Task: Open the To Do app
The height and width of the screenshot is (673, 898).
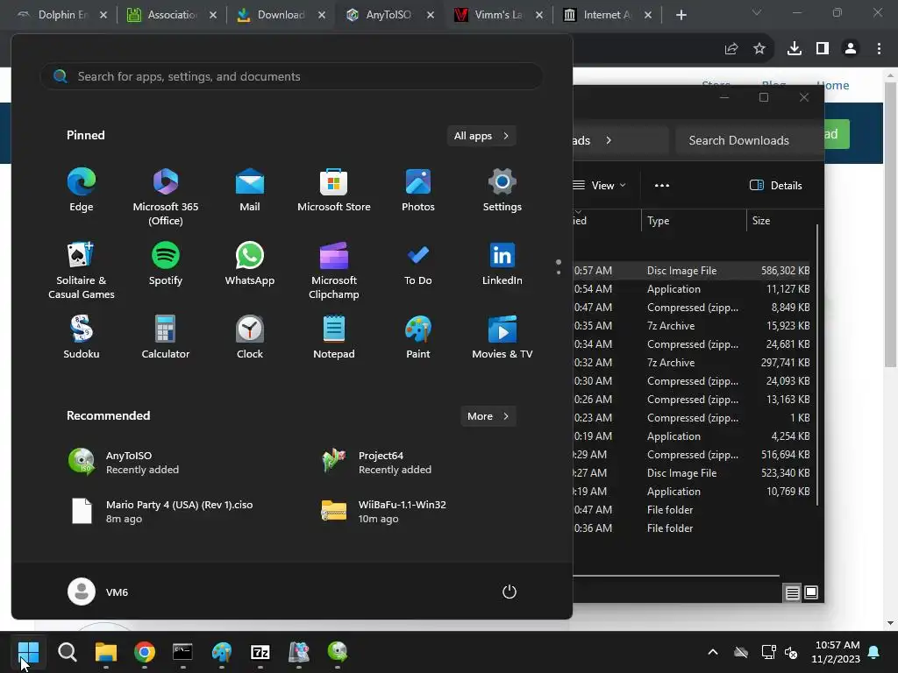Action: (x=418, y=265)
